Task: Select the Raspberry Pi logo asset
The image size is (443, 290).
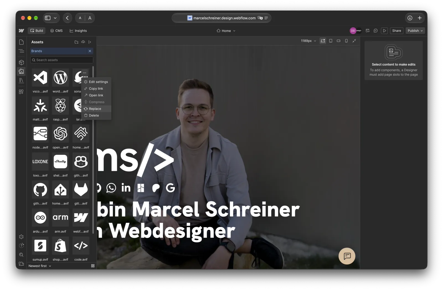Action: tap(60, 106)
